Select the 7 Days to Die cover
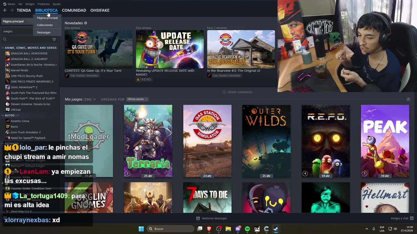Image resolution: width=417 pixels, height=234 pixels. pyautogui.click(x=207, y=198)
